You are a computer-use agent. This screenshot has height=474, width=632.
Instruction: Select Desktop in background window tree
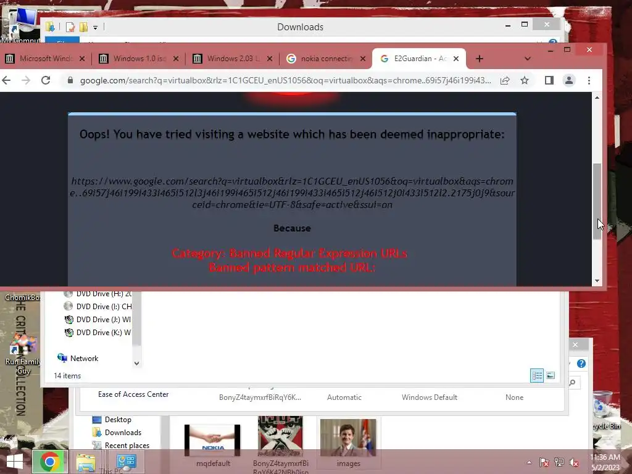[112, 420]
